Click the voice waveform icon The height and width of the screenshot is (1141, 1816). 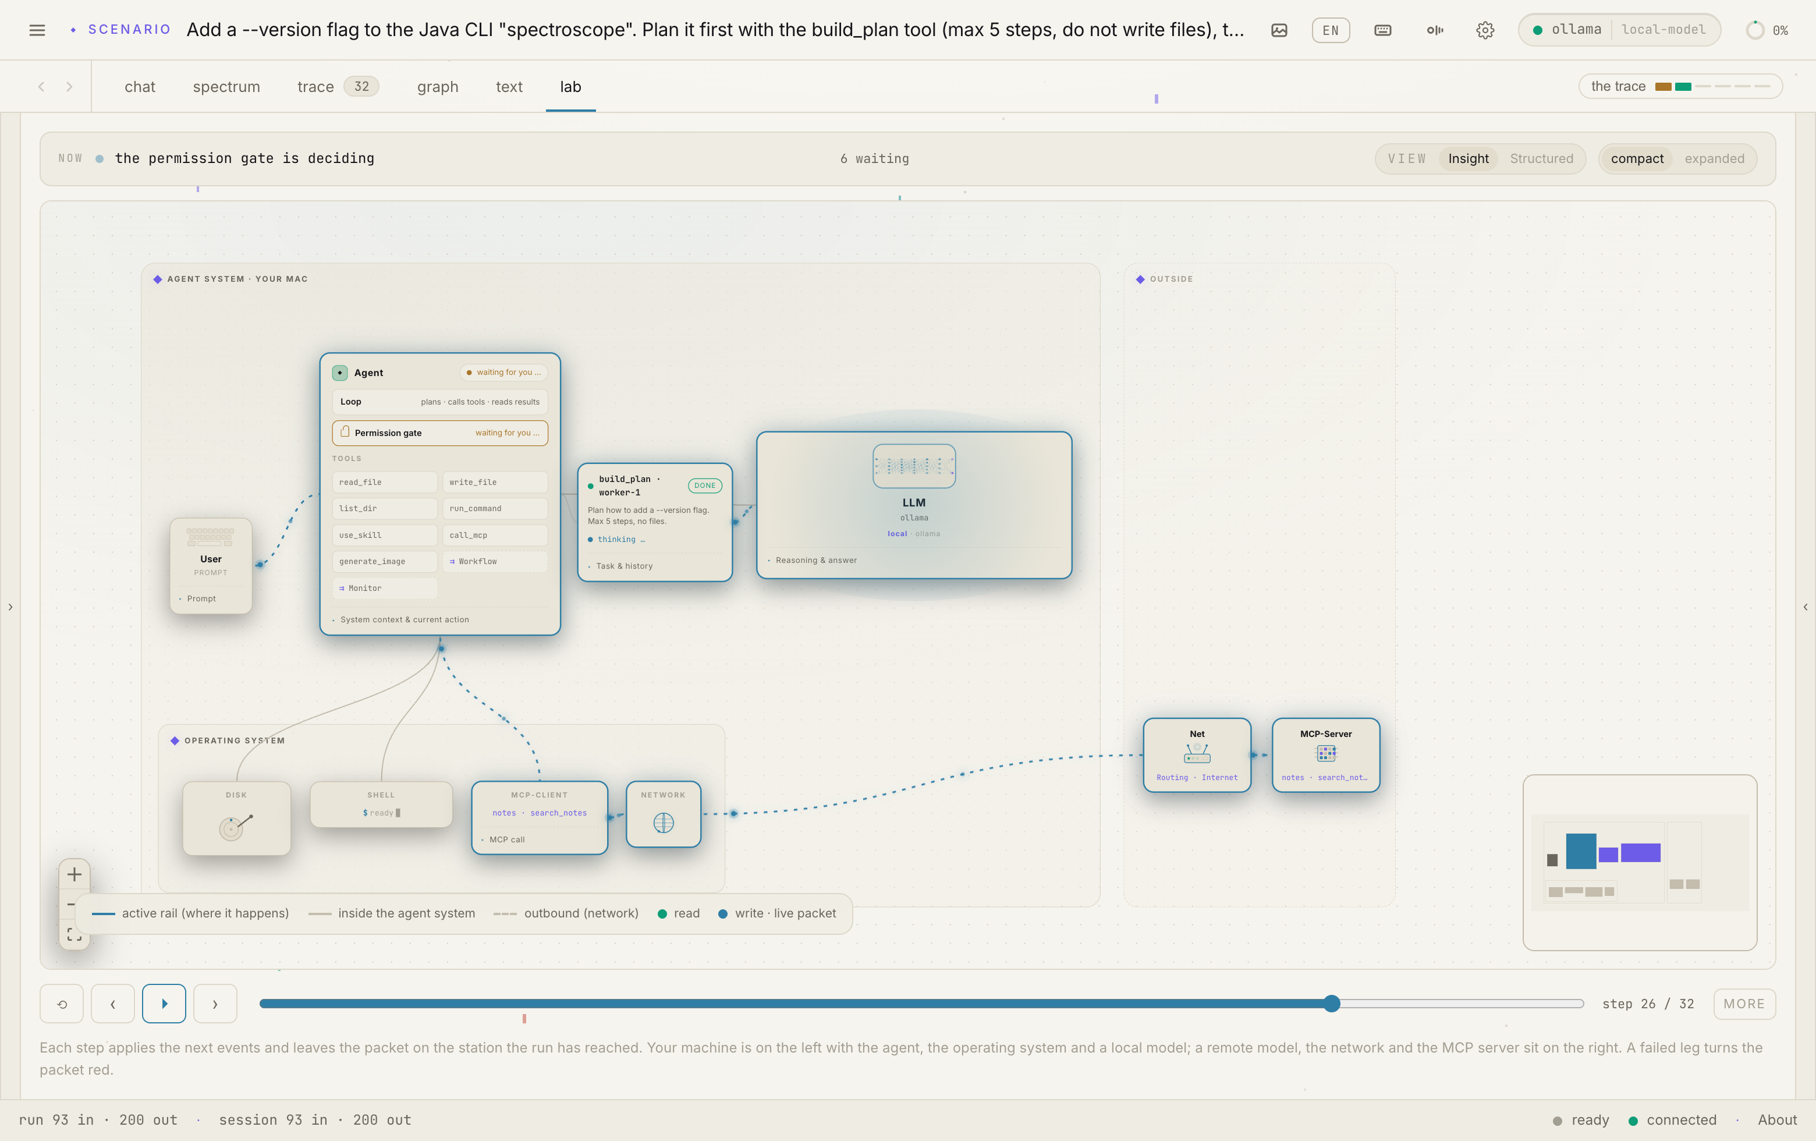click(1434, 30)
